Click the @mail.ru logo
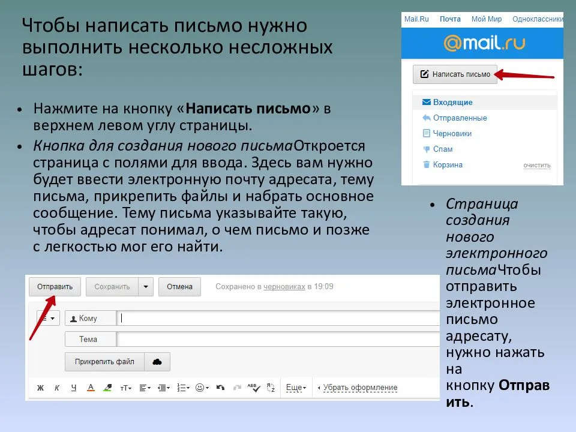The height and width of the screenshot is (432, 576). coord(484,43)
